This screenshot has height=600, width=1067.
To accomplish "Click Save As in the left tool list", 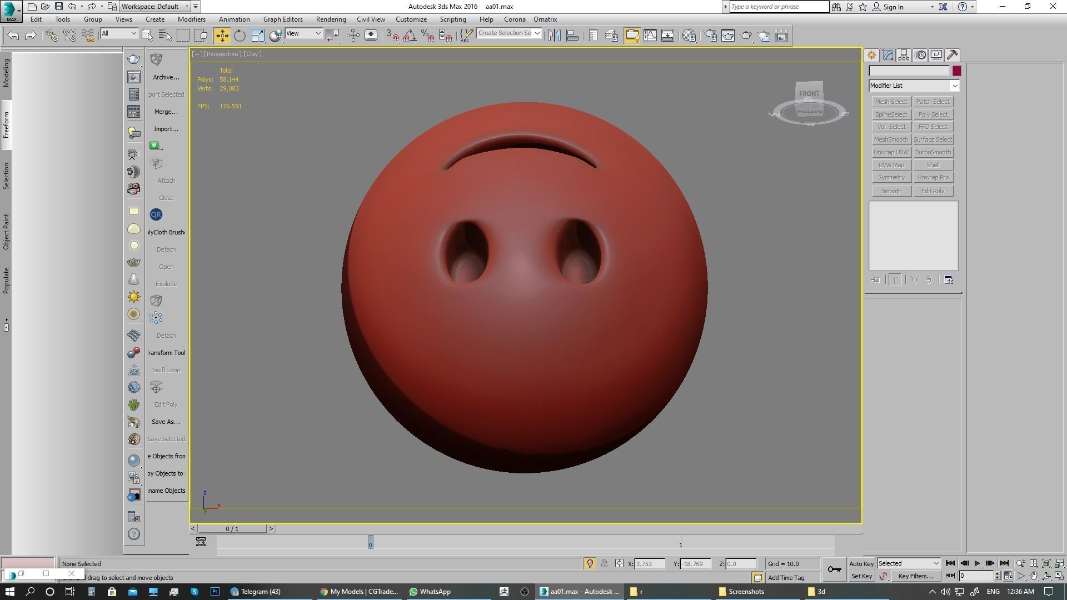I will pyautogui.click(x=166, y=422).
